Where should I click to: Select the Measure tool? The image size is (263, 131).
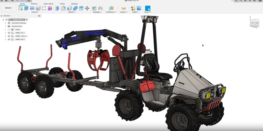[124, 8]
